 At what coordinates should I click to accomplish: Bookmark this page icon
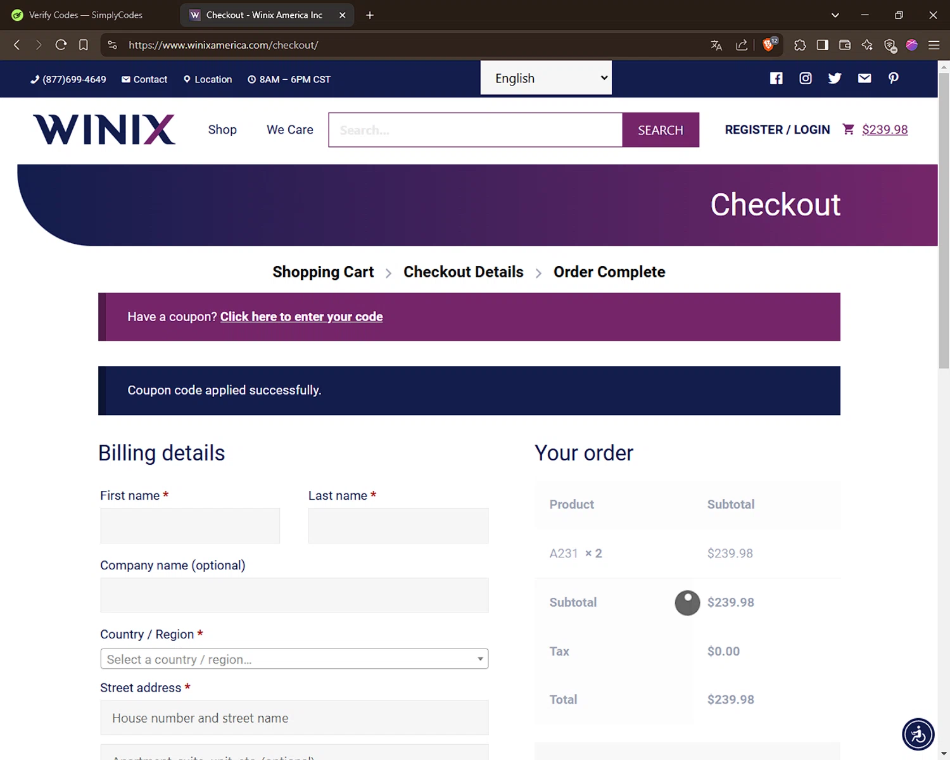(83, 45)
